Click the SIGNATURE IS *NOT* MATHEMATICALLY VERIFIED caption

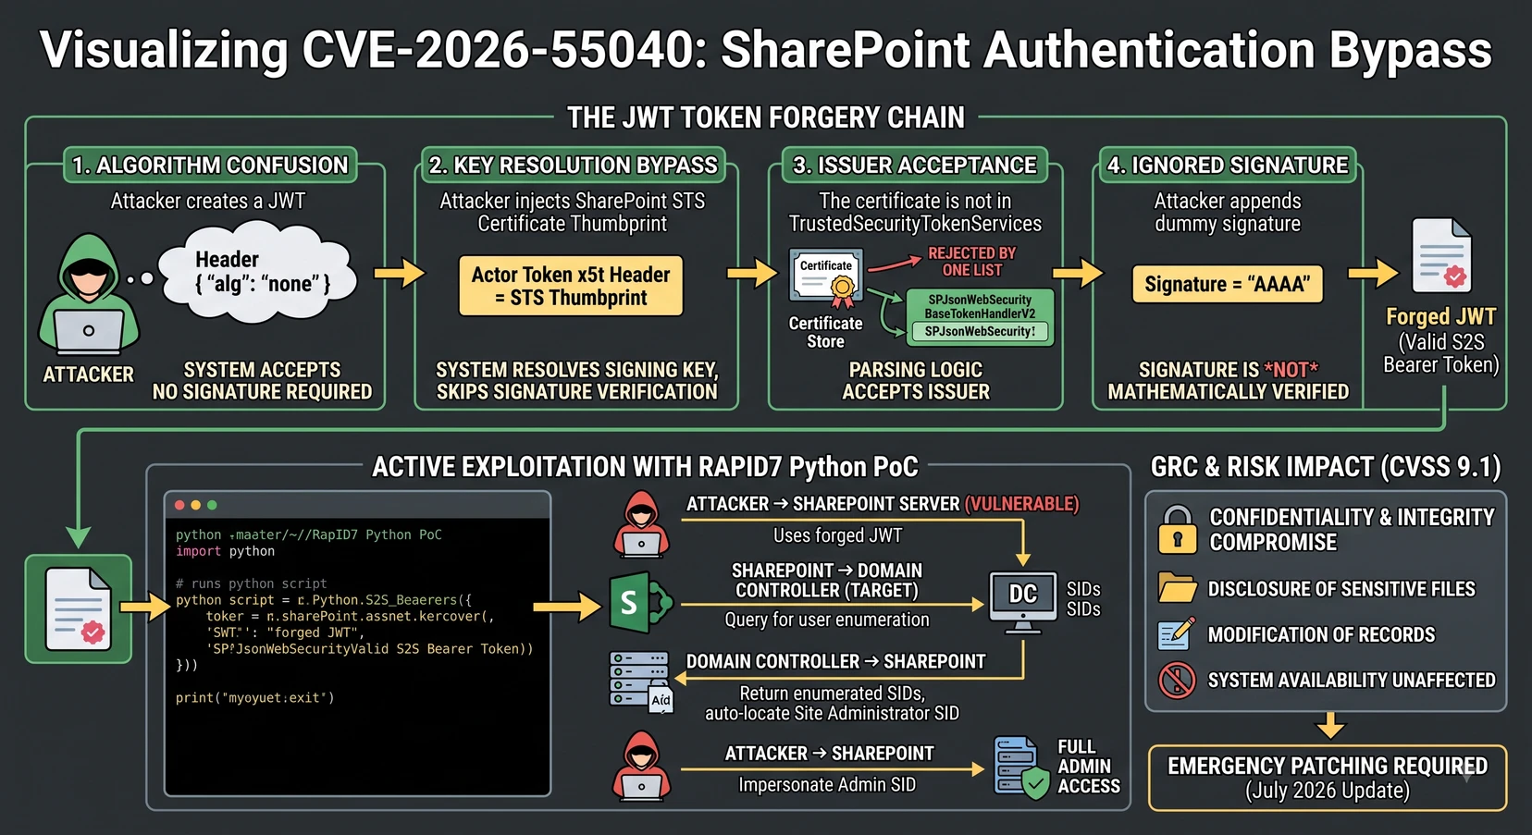coord(1228,381)
